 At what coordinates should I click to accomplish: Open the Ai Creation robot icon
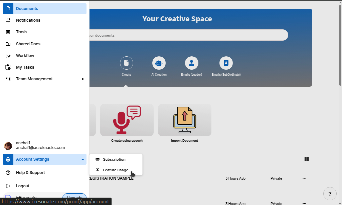159,63
